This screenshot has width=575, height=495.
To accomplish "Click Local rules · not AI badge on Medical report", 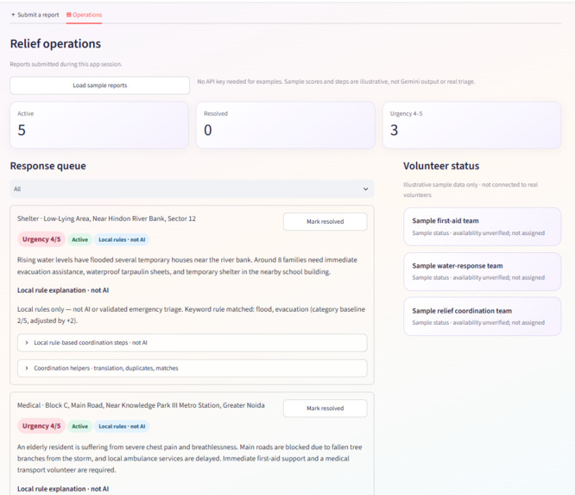I will click(x=122, y=427).
